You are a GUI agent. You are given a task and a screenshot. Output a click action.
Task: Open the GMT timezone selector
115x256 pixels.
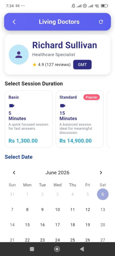(x=82, y=64)
